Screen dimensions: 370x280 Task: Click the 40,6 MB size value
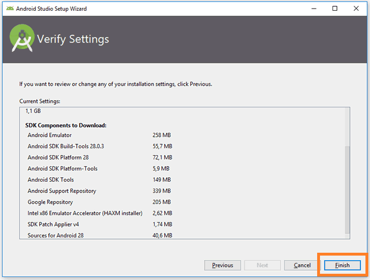click(163, 236)
